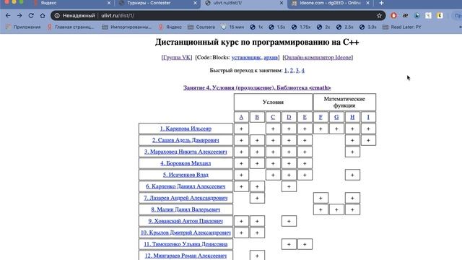Open the browser home page
The width and height of the screenshot is (462, 260).
pyautogui.click(x=43, y=16)
